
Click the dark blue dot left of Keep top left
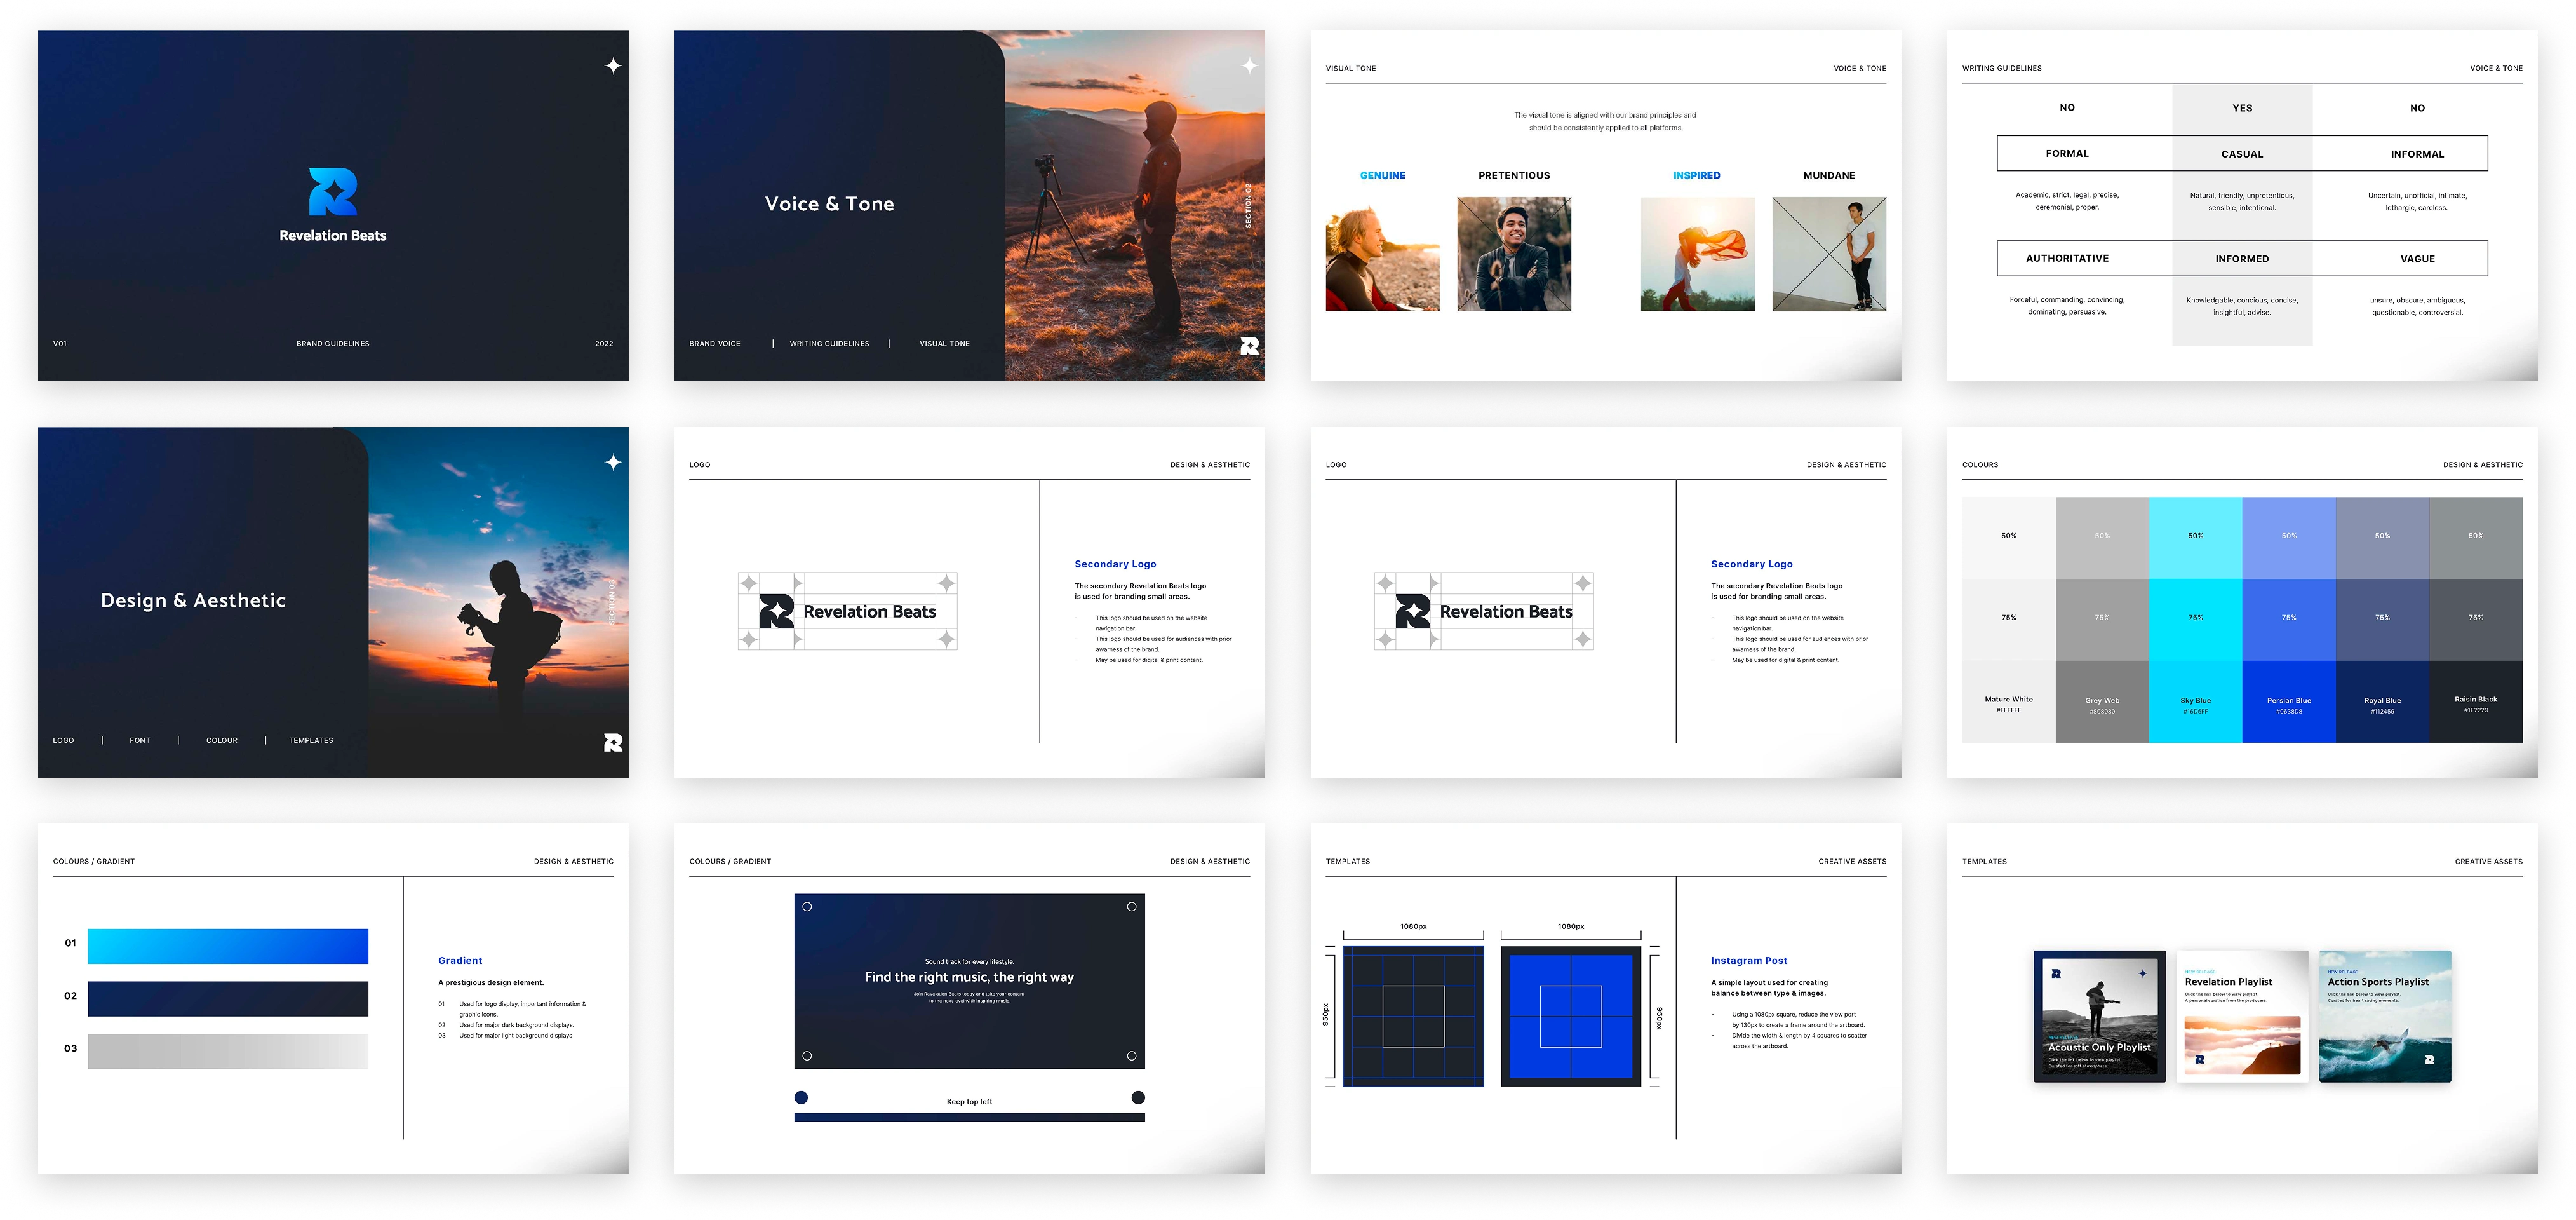click(x=801, y=1098)
